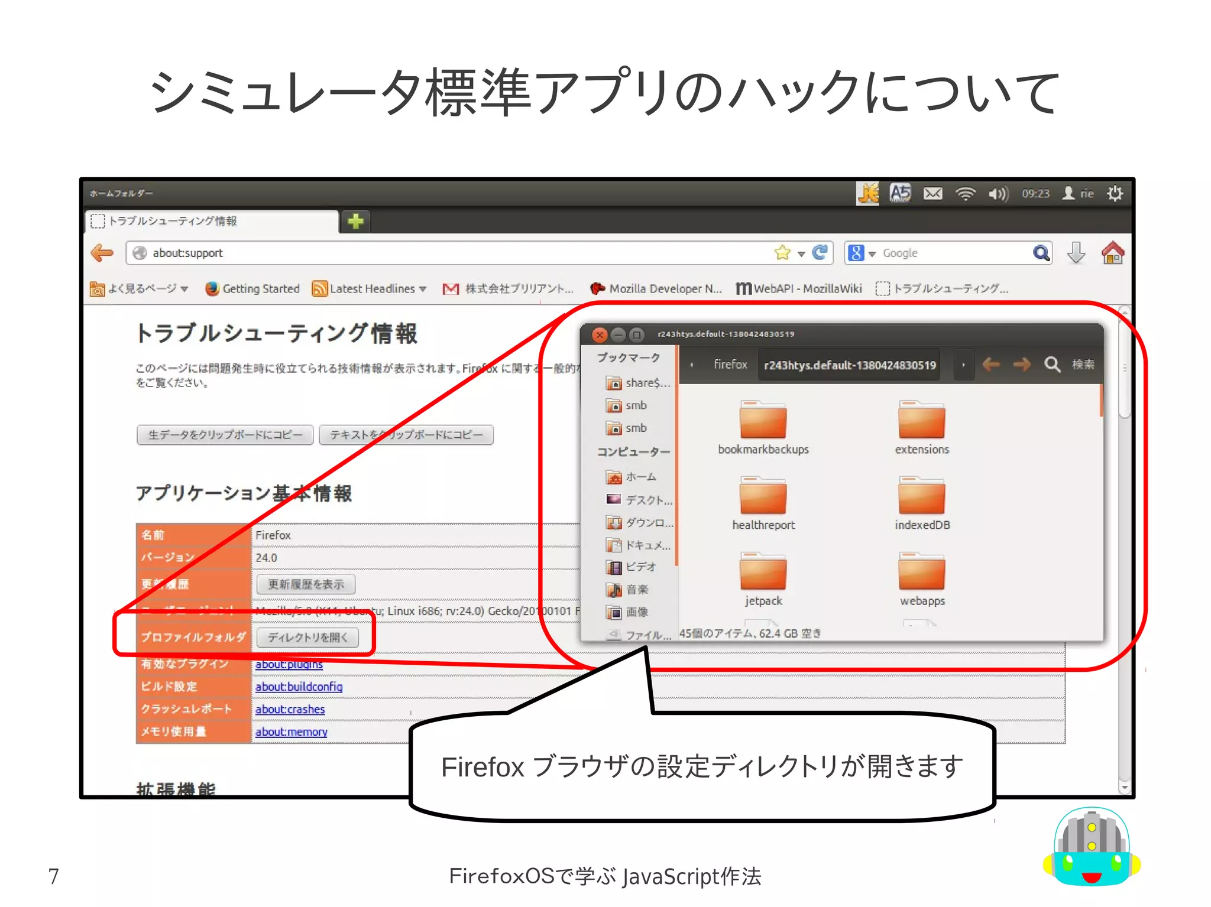Screen dimensions: 1211x907
Task: Select the jetpack folder icon
Action: [x=763, y=571]
